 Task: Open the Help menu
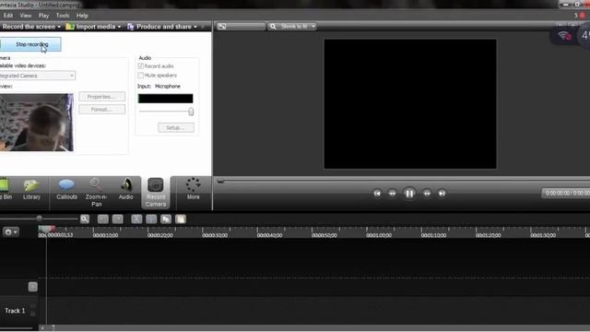tap(82, 16)
